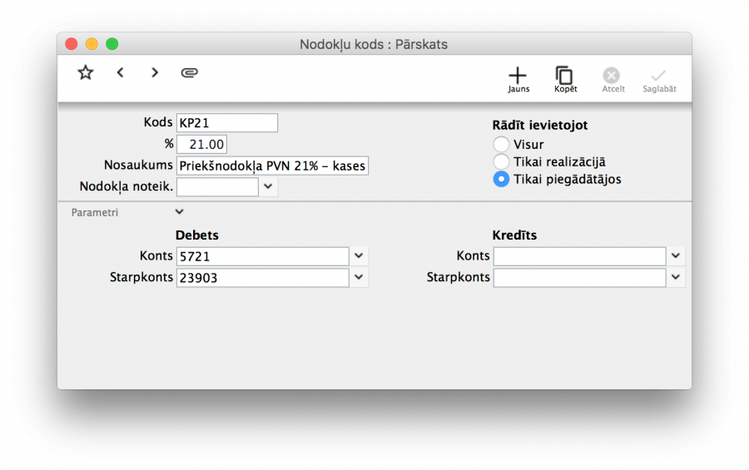
Task: Select Tikai realizācijā radio option
Action: (501, 161)
